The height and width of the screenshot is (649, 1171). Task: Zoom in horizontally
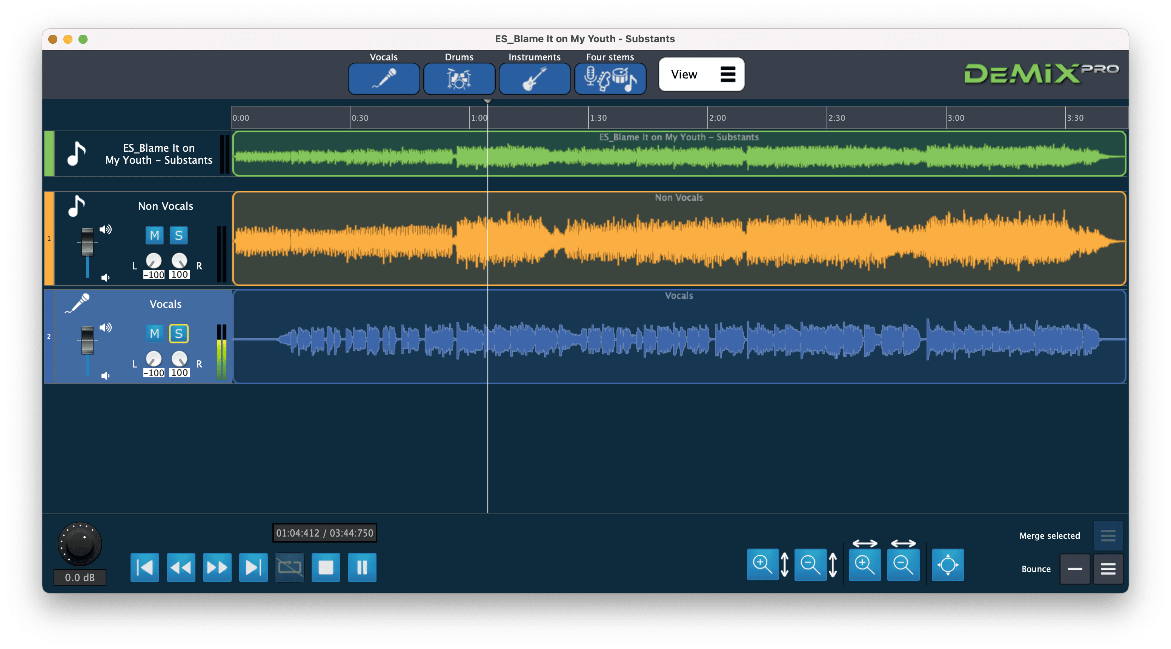click(865, 564)
